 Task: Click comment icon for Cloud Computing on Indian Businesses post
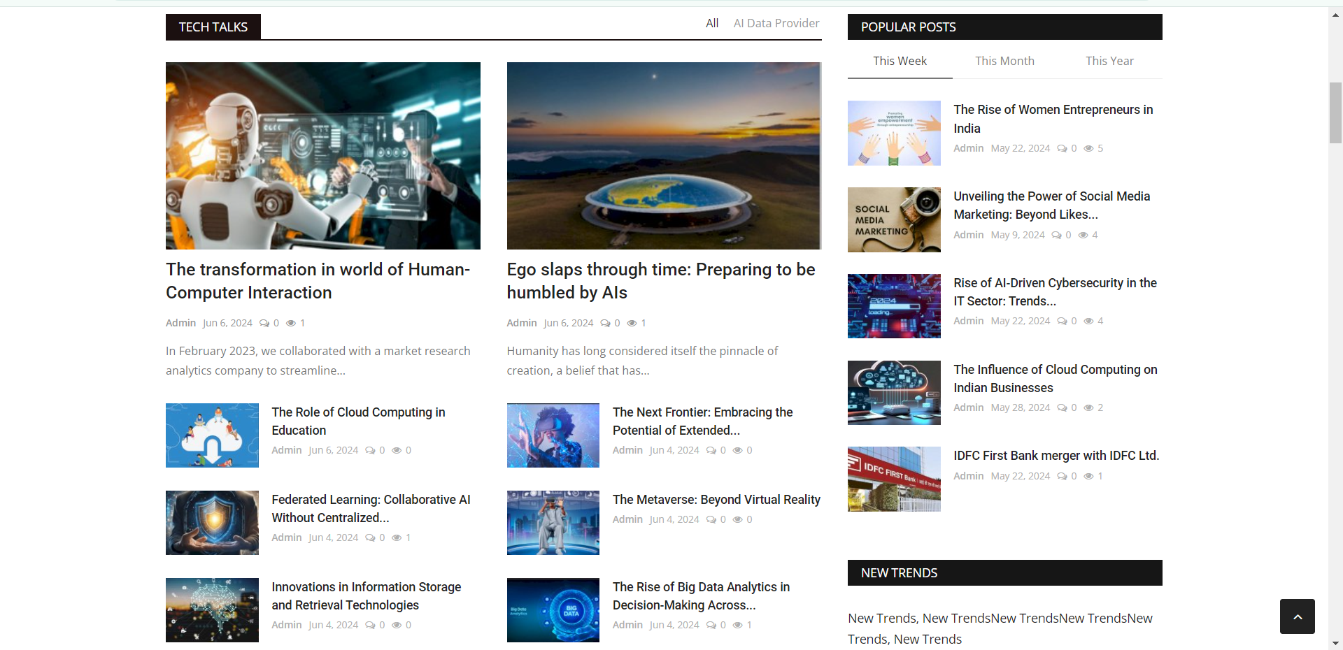1063,407
